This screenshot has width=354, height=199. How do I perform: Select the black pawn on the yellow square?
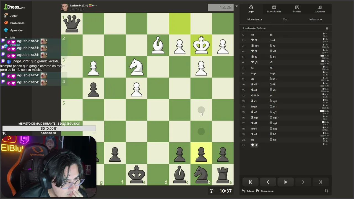[x=201, y=154]
